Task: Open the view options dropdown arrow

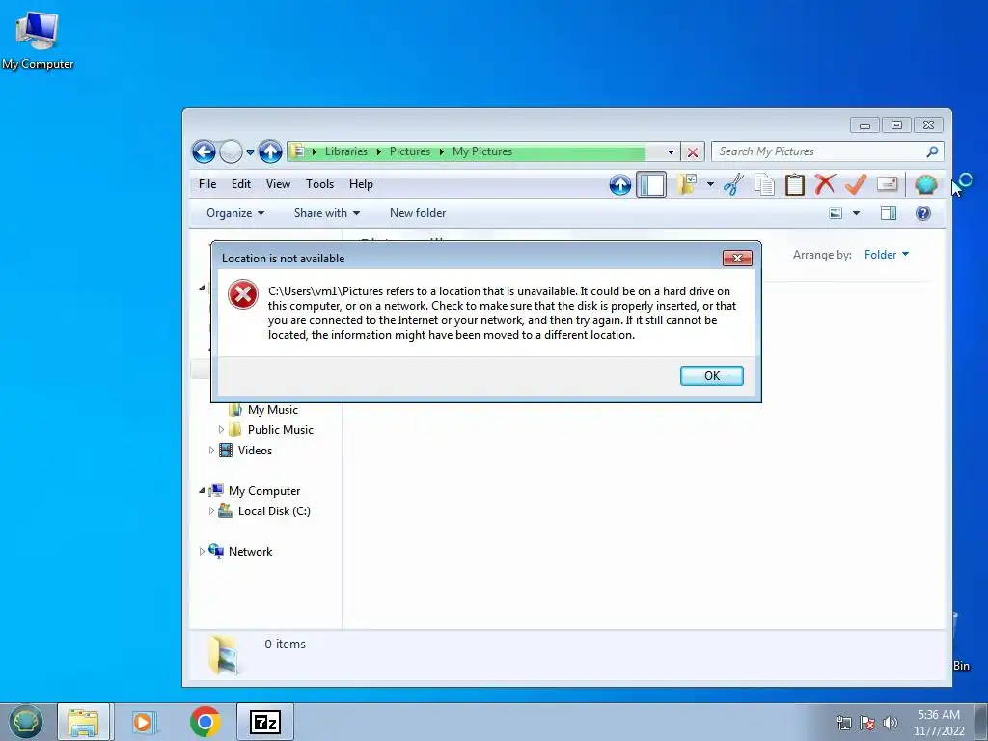Action: 856,213
